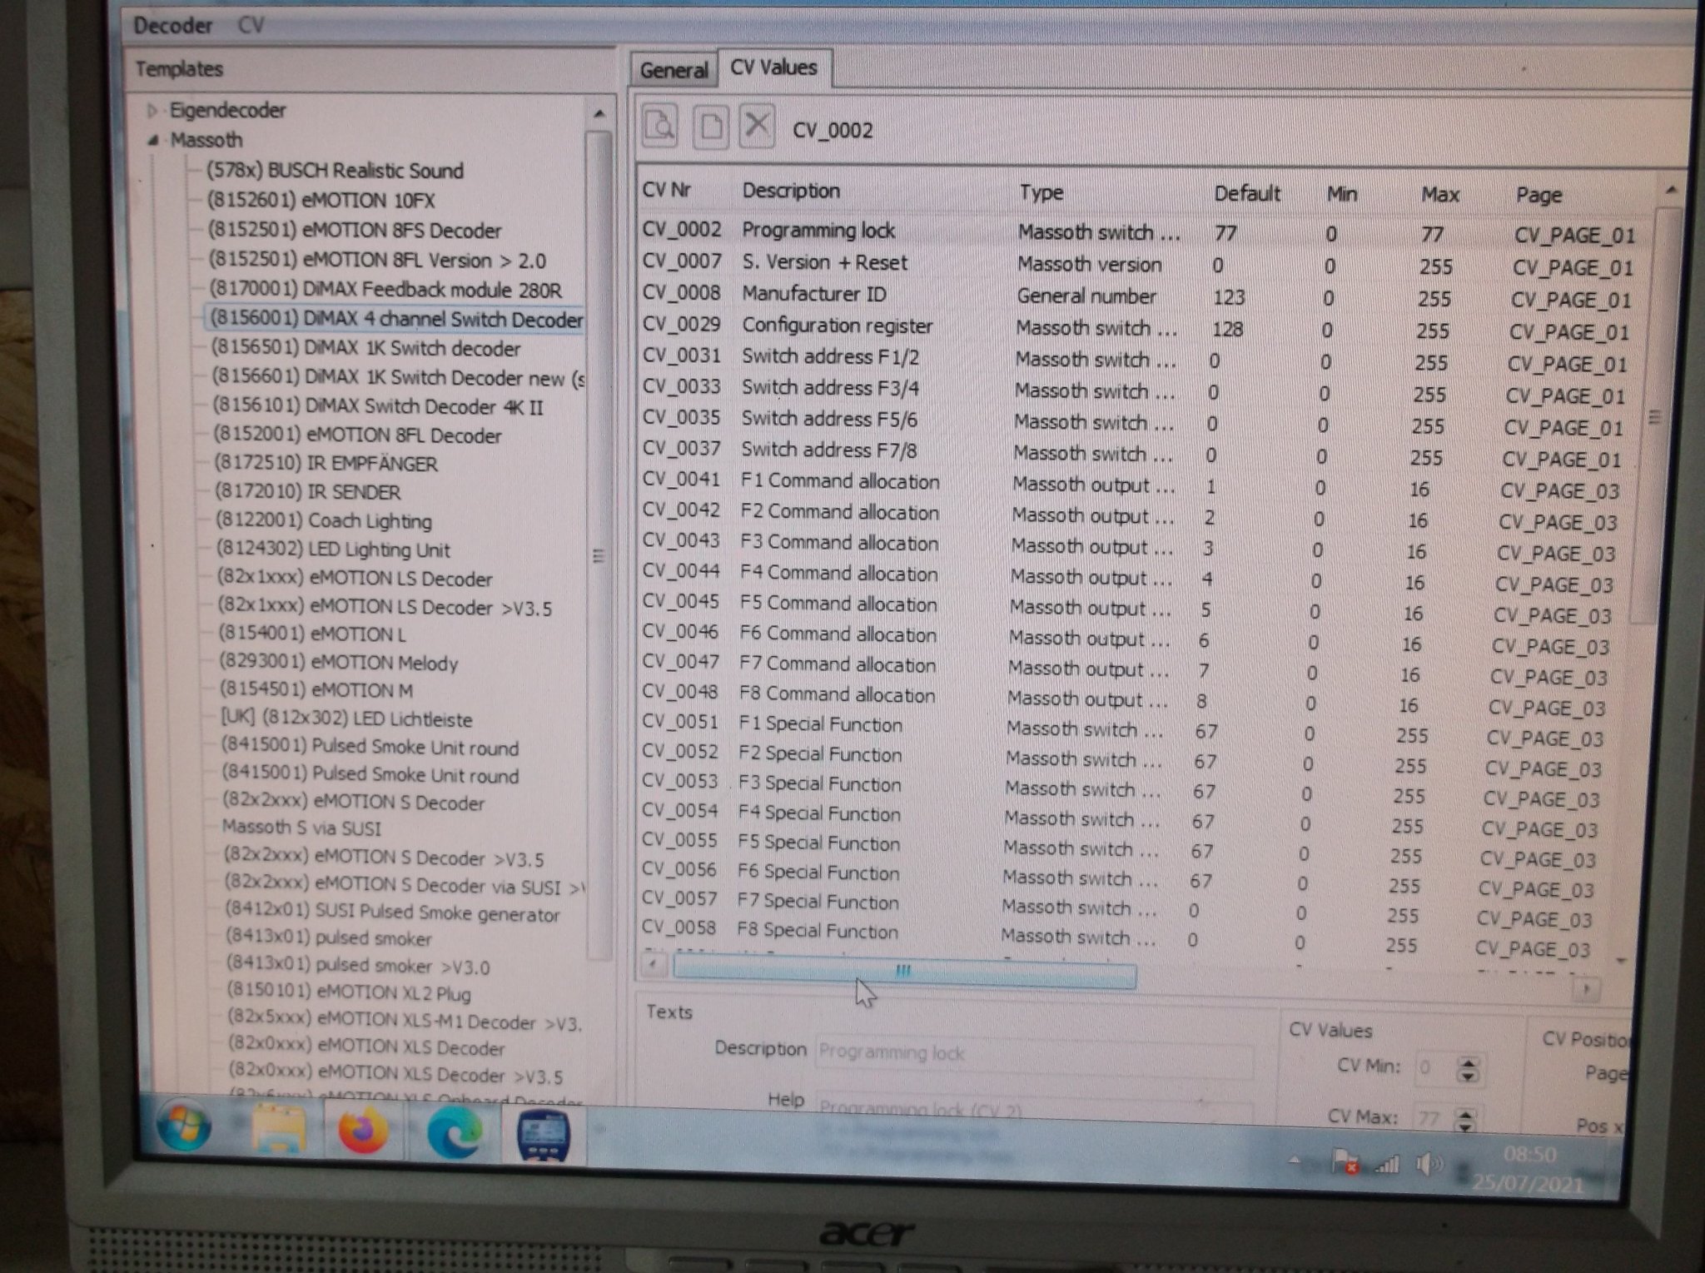
Task: Switch to the CV Values tab
Action: tap(774, 67)
